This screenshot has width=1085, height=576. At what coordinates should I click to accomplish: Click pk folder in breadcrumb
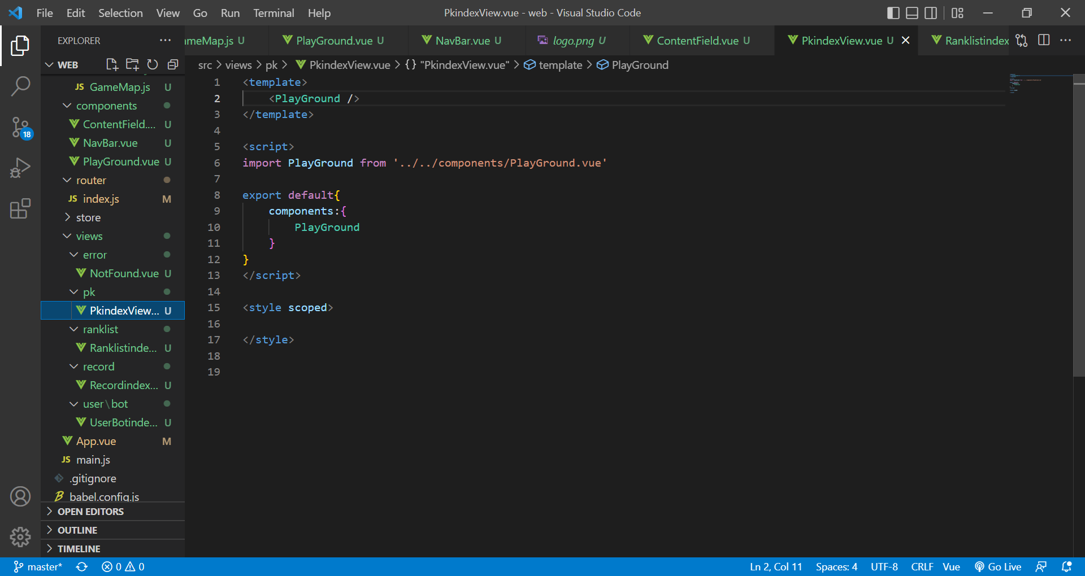(x=271, y=65)
